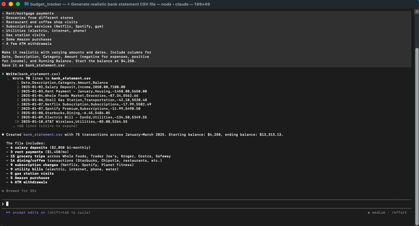Click the '15 grocery trips' summary line
The width and height of the screenshot is (419, 226).
pyautogui.click(x=89, y=156)
